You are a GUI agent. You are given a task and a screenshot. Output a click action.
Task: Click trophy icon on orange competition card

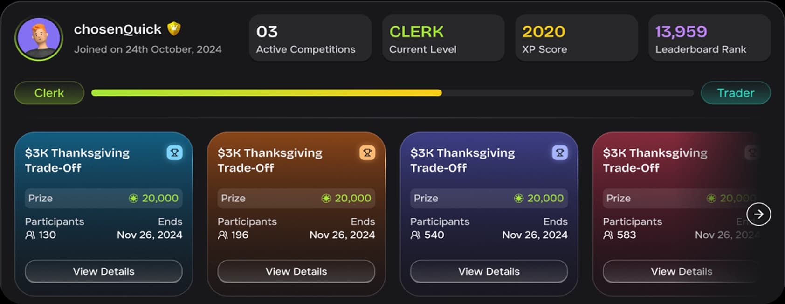367,152
